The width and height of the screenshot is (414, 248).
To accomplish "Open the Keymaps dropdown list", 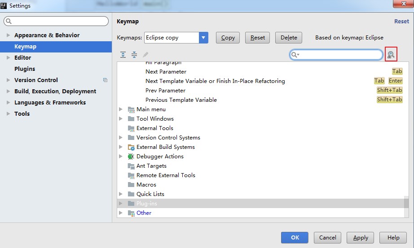I will (x=203, y=38).
